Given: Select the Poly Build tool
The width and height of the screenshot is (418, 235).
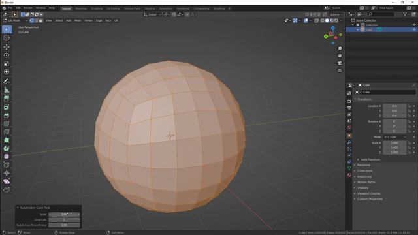Looking at the screenshot, I should pos(7,140).
